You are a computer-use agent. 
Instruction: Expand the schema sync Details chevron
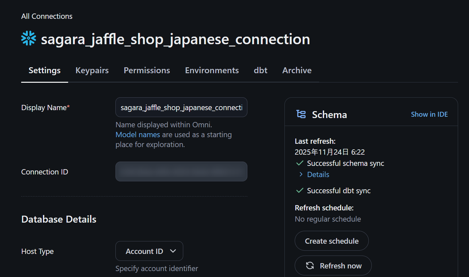click(x=301, y=174)
